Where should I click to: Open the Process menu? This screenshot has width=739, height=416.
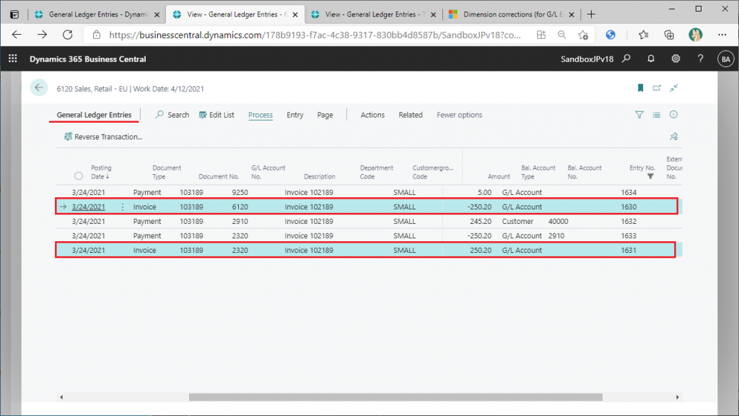261,115
